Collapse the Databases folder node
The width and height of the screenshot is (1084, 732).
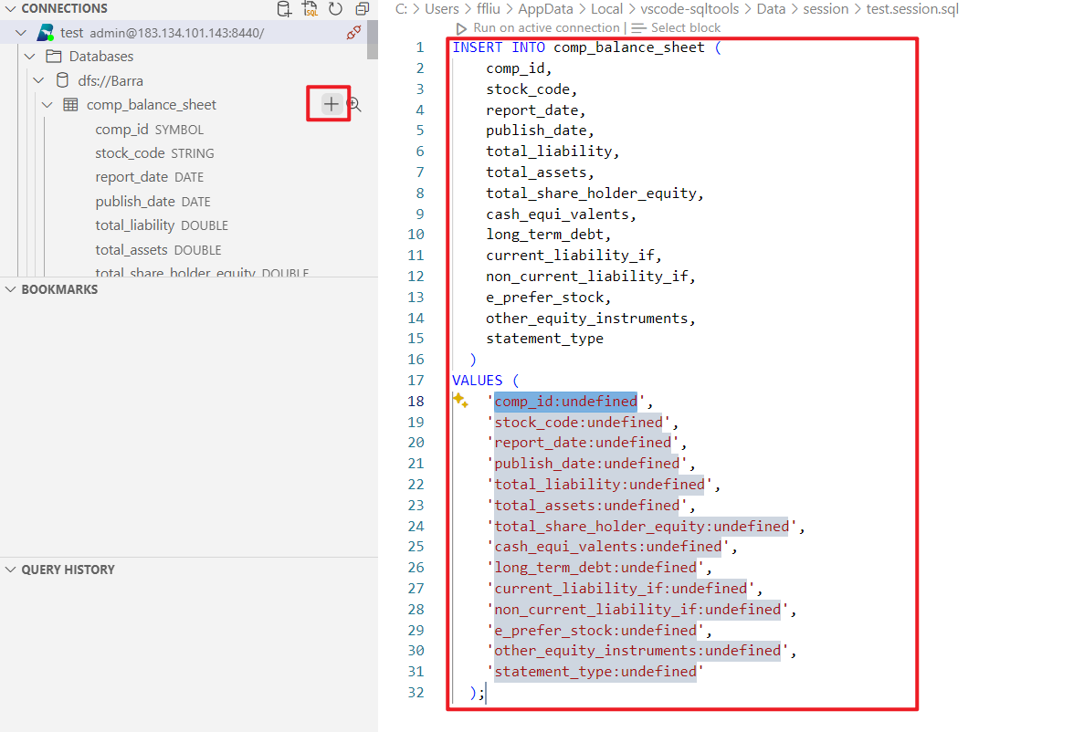(x=30, y=57)
